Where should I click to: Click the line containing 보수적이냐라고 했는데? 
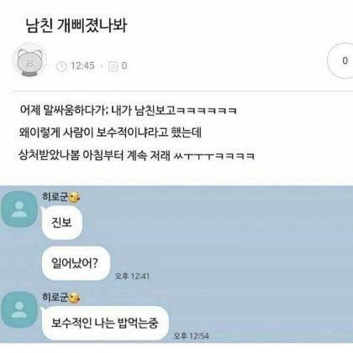coord(110,132)
